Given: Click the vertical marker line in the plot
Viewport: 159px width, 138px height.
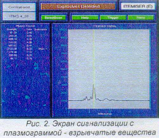Looking at the screenshot, I should coord(93,64).
